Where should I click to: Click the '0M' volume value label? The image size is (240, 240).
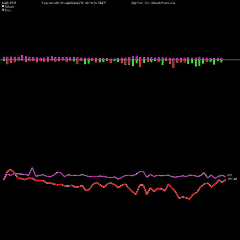pos(229,175)
